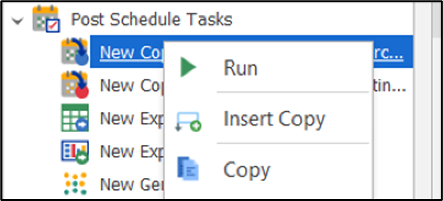Click the Post Schedule Tasks calendar icon
This screenshot has width=443, height=201.
(x=46, y=19)
